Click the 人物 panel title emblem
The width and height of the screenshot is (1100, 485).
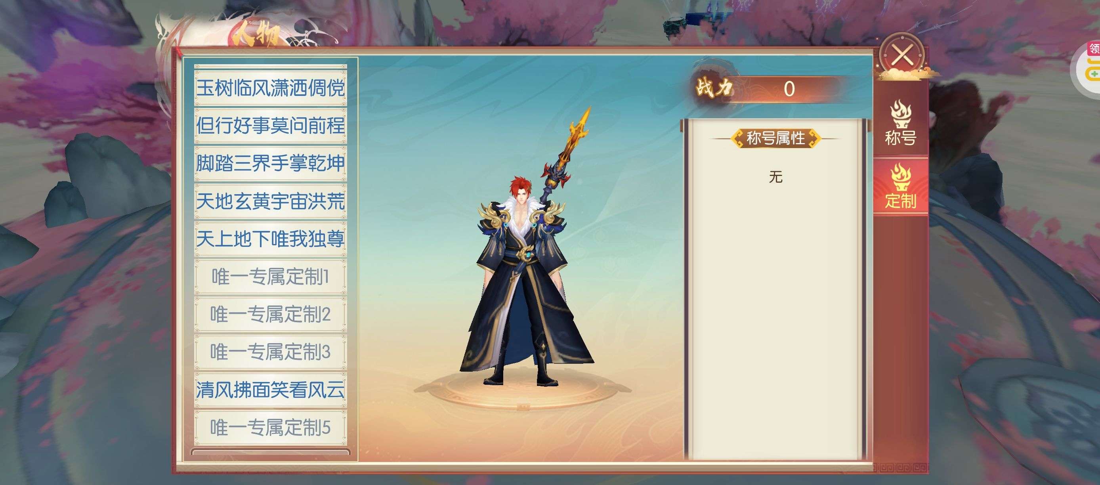click(256, 34)
